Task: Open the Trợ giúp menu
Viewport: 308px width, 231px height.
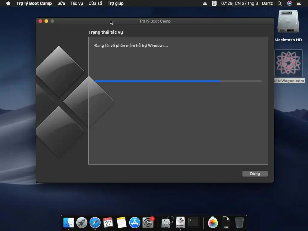Action: point(115,3)
